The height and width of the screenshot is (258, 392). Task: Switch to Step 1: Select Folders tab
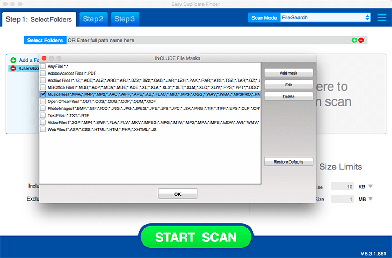39,19
